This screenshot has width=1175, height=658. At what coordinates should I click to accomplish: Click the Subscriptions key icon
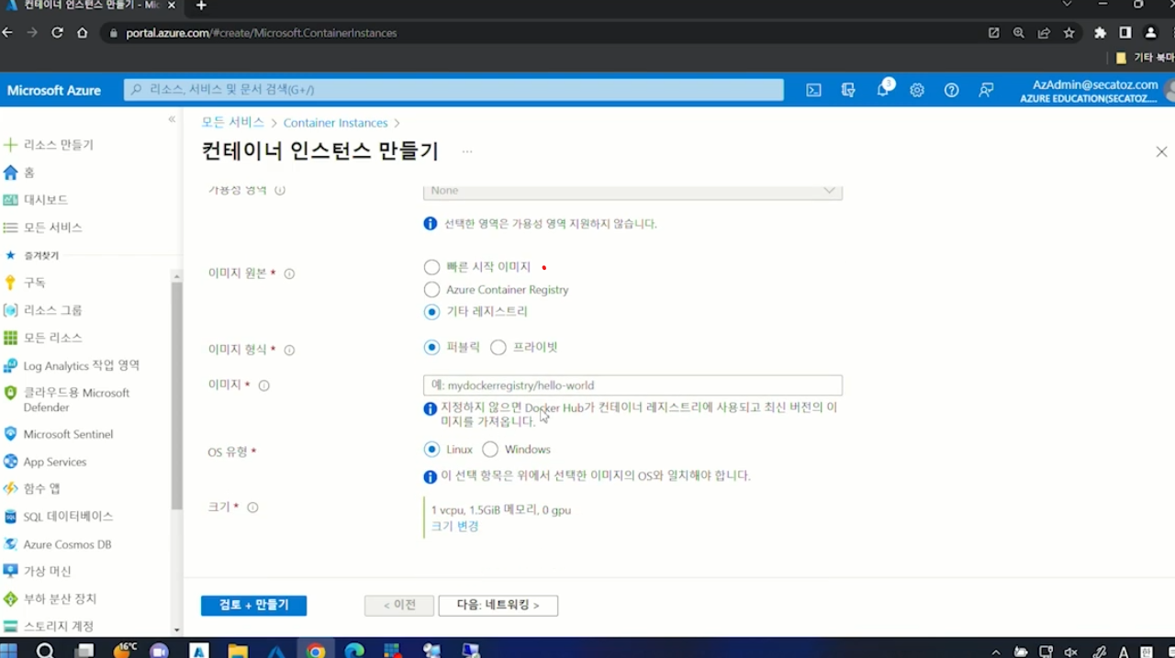pos(11,283)
